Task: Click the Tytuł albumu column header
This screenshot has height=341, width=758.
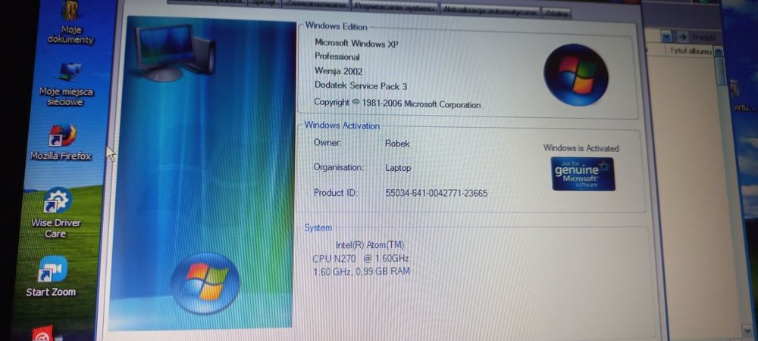Action: [x=691, y=51]
